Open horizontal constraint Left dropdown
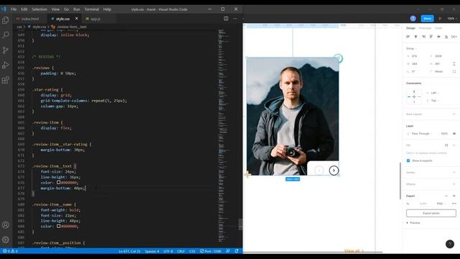 tap(435, 93)
